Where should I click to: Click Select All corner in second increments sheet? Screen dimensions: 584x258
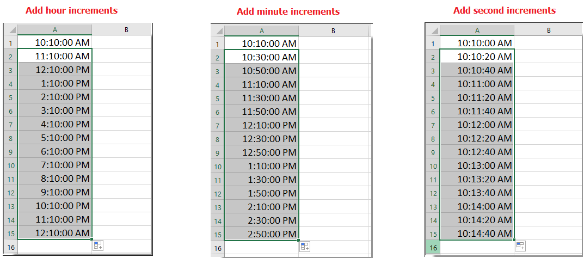tap(433, 30)
